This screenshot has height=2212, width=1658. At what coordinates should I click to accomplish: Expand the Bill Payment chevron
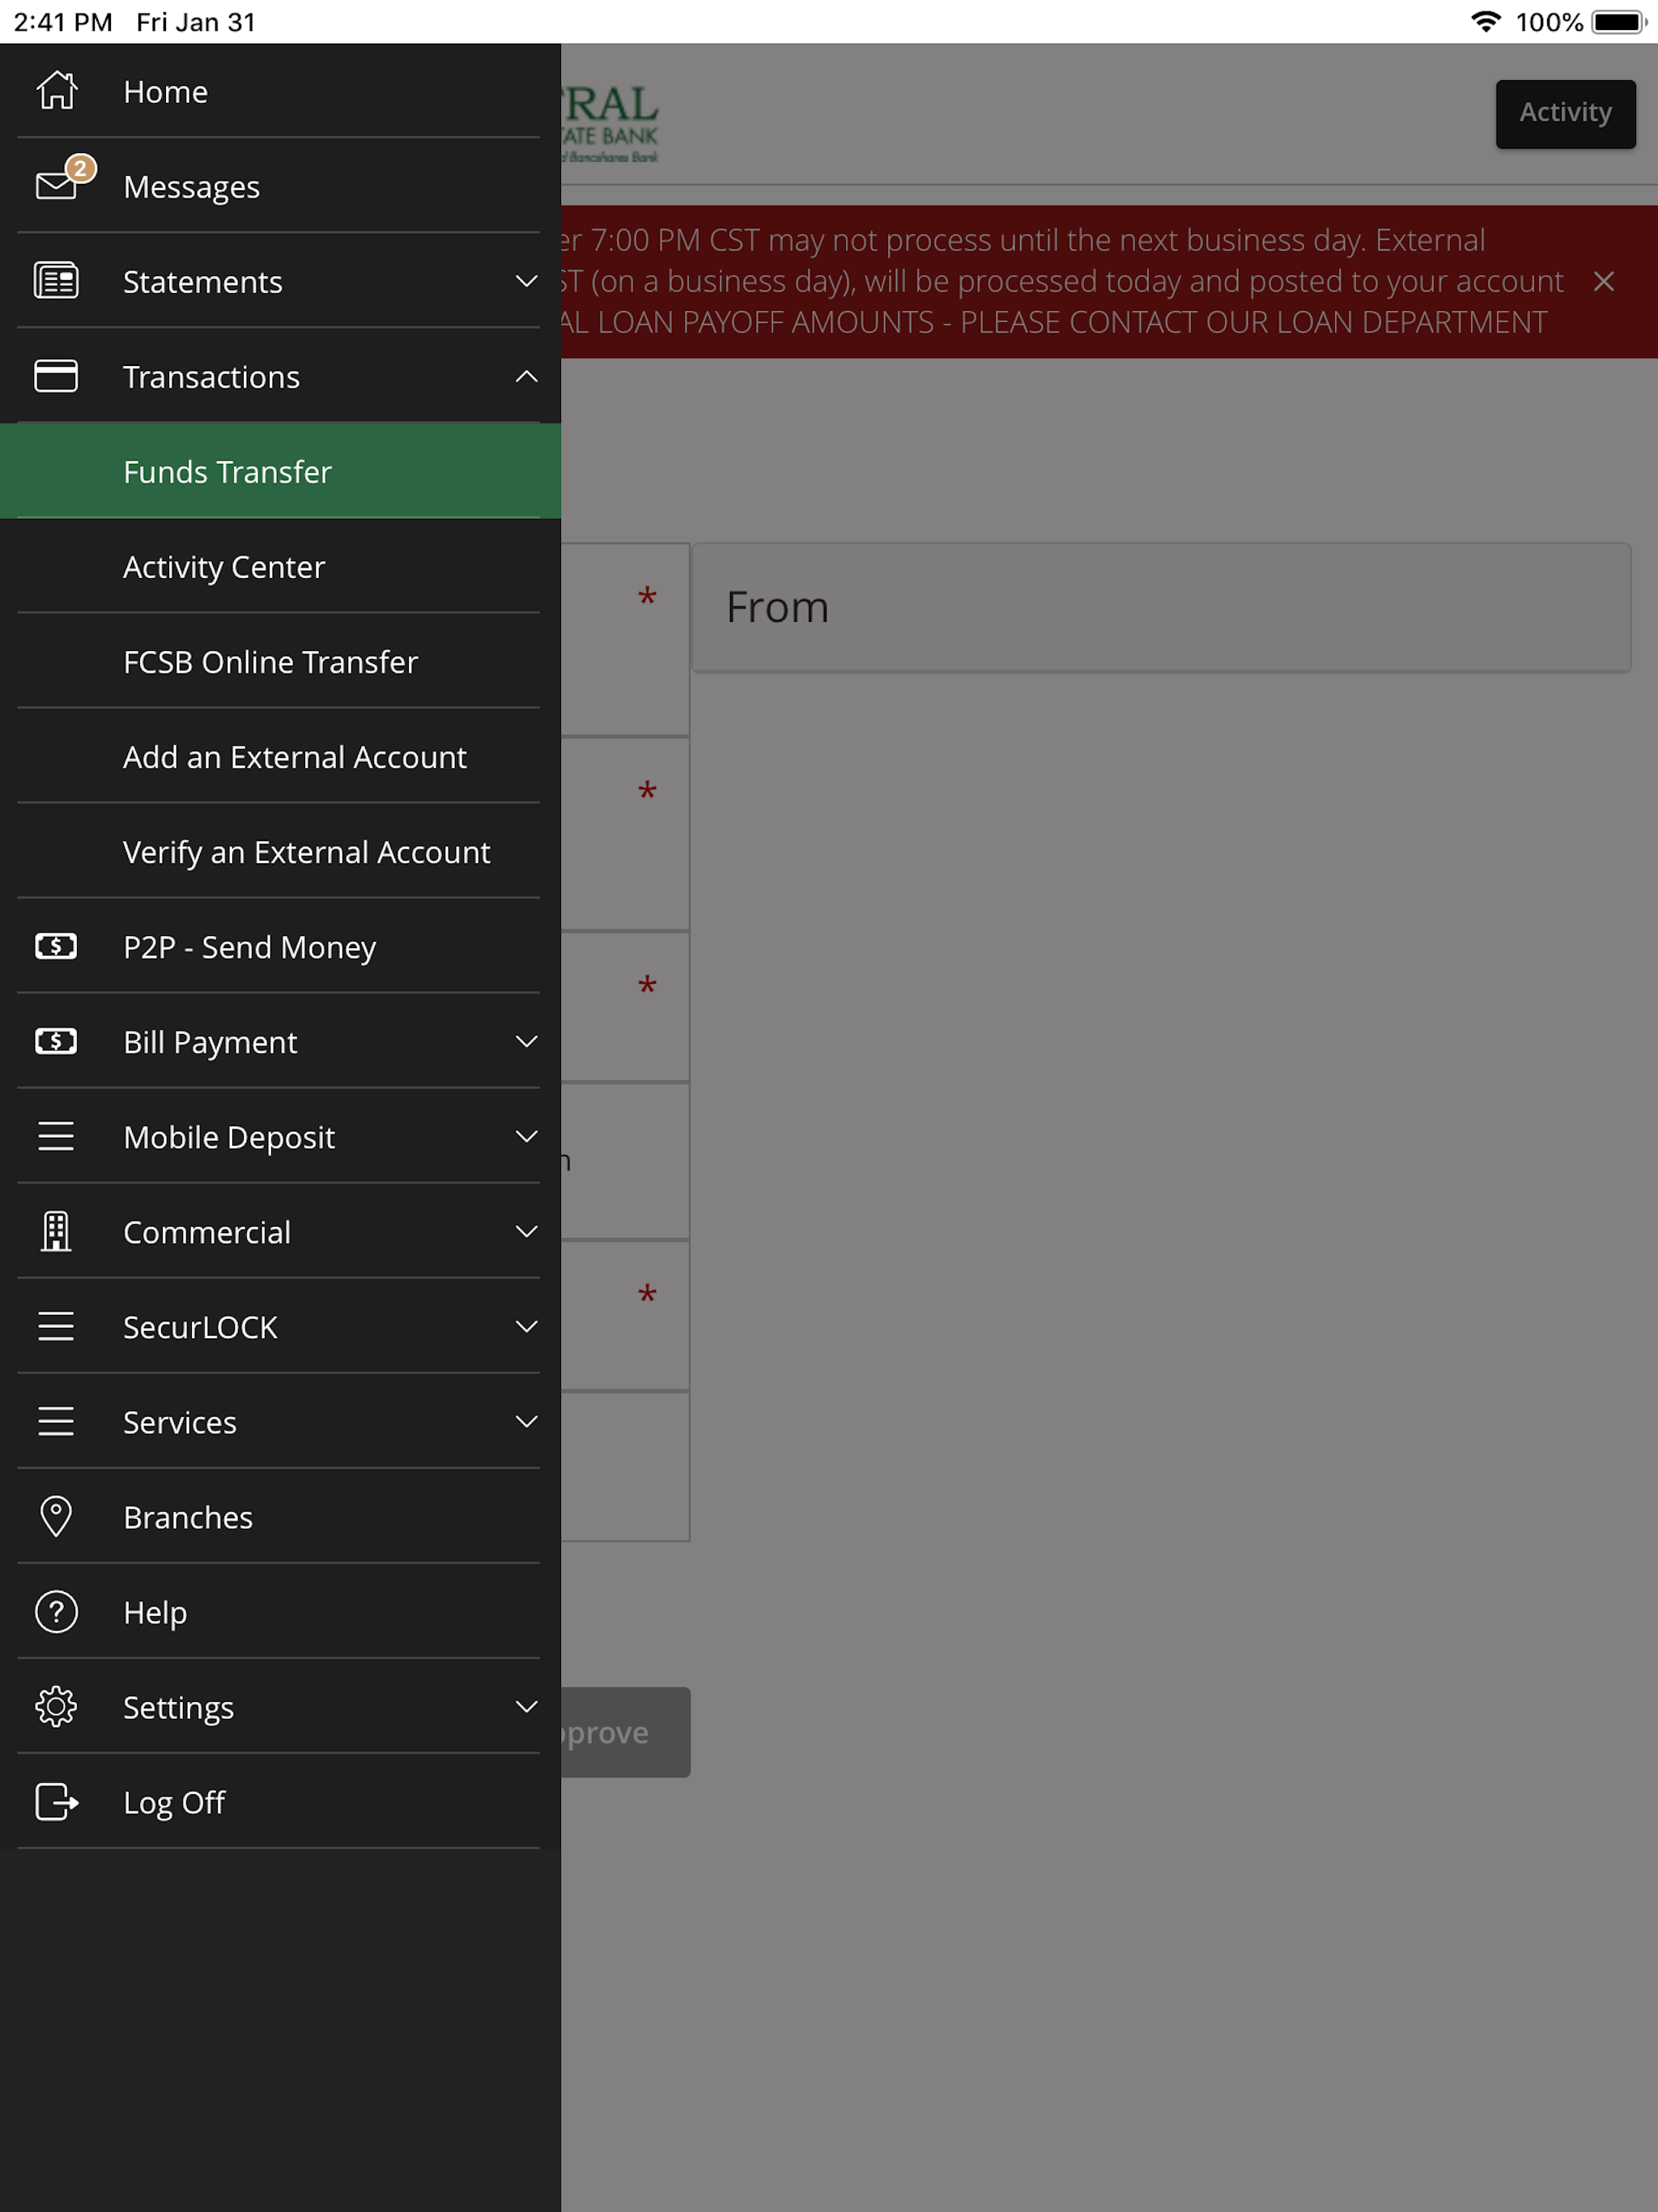(x=526, y=1041)
